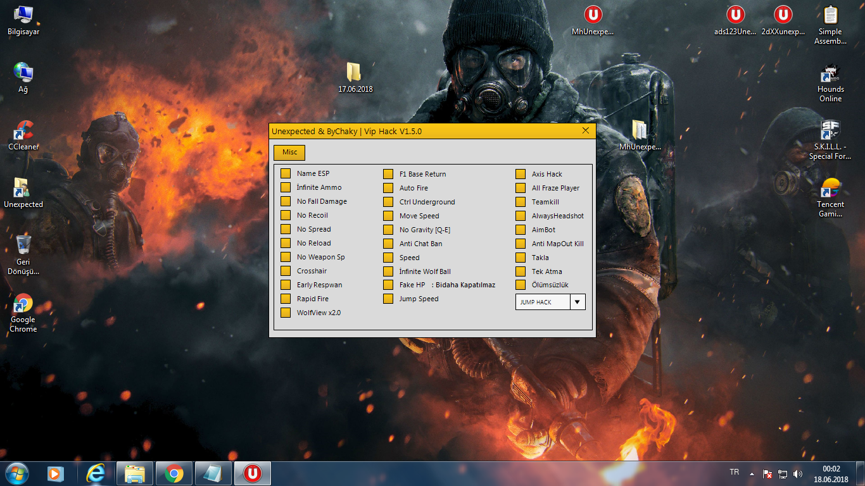Toggle the İnfinite Ammo checkbox
Viewport: 865px width, 486px height.
pyautogui.click(x=286, y=187)
